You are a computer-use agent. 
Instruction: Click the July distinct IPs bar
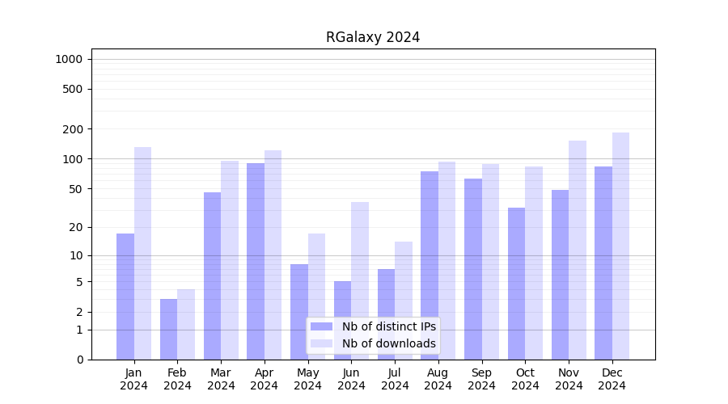click(x=386, y=314)
